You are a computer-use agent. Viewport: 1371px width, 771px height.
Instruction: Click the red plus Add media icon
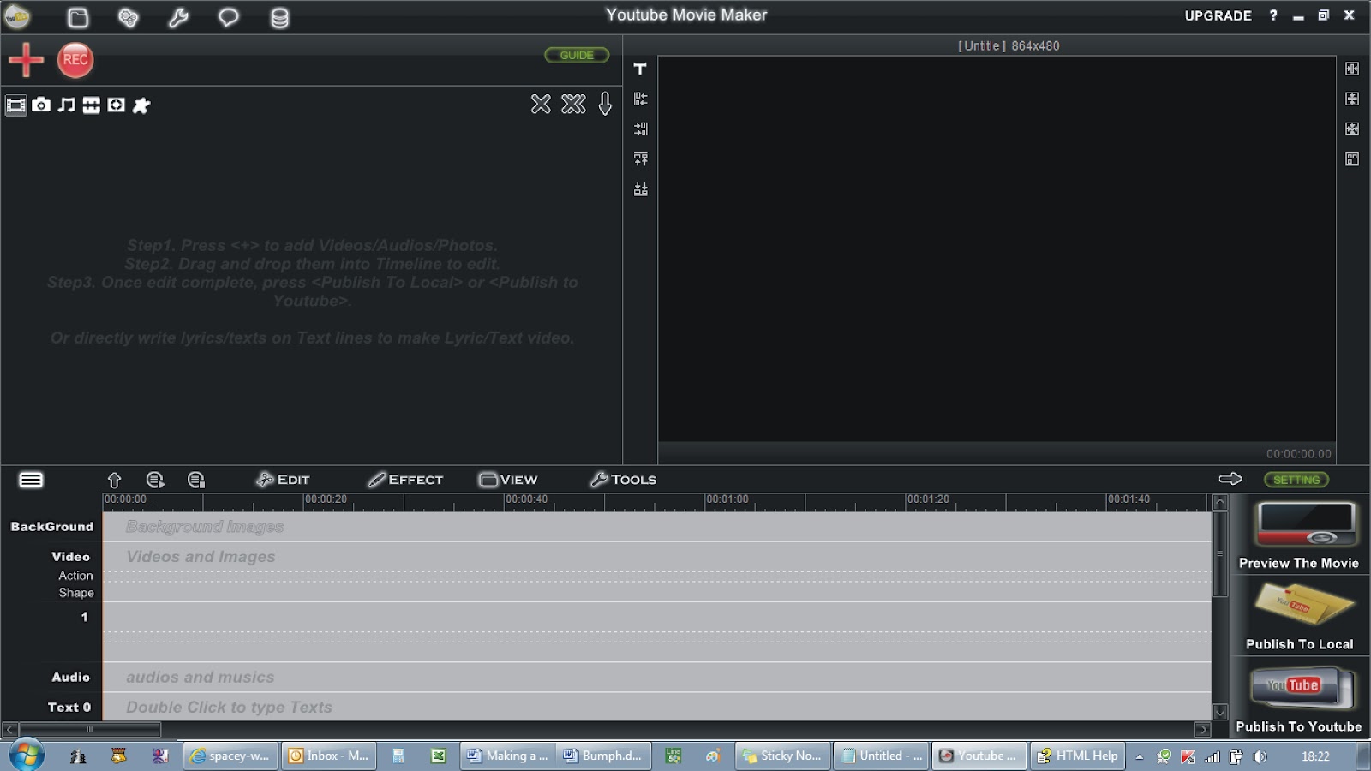26,60
